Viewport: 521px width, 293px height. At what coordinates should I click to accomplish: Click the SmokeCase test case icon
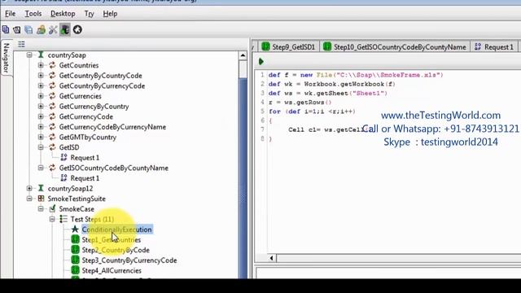pos(52,209)
